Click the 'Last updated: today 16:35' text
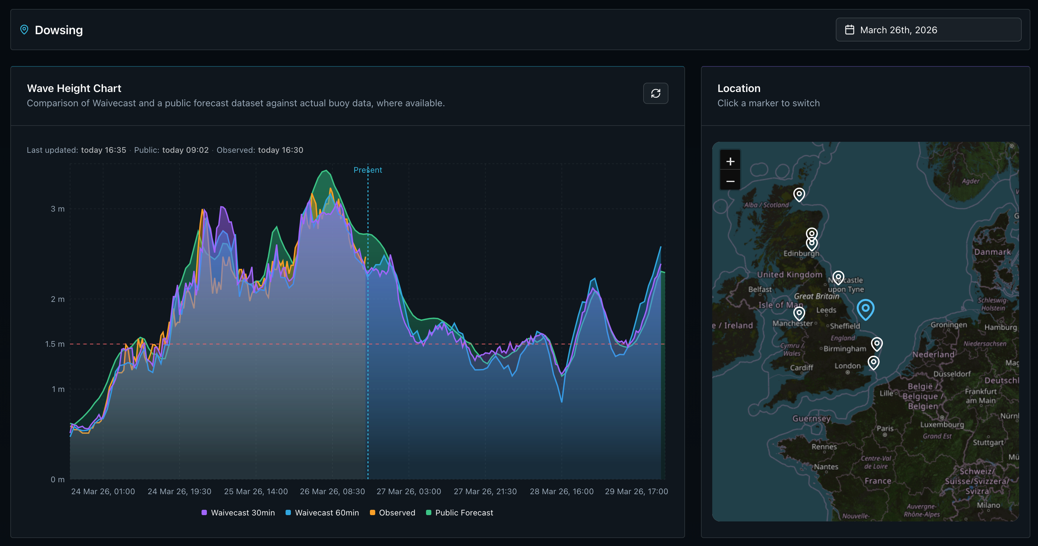1038x546 pixels. coord(77,150)
